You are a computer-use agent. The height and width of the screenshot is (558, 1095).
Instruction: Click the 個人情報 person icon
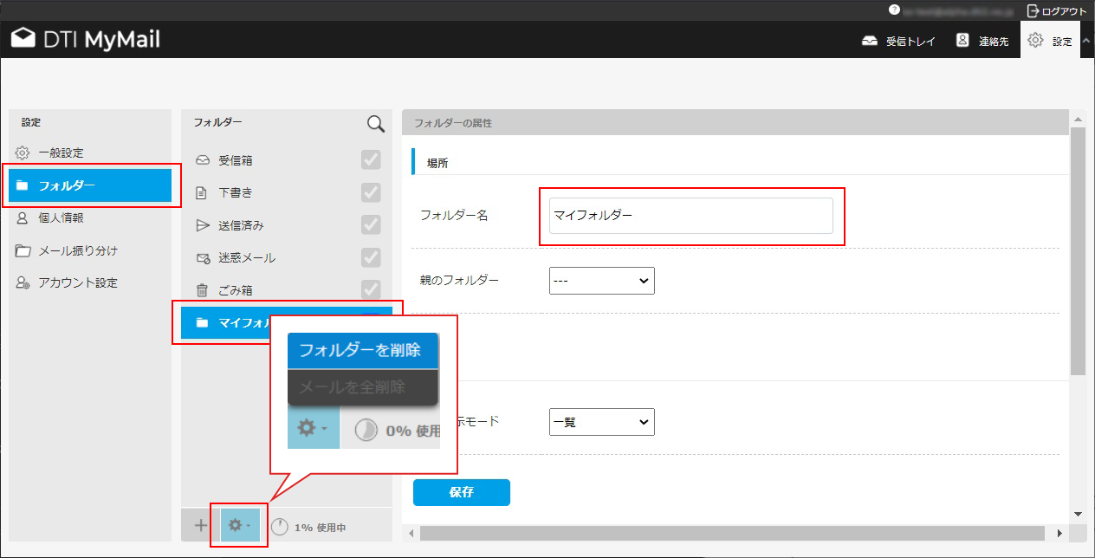(x=23, y=217)
